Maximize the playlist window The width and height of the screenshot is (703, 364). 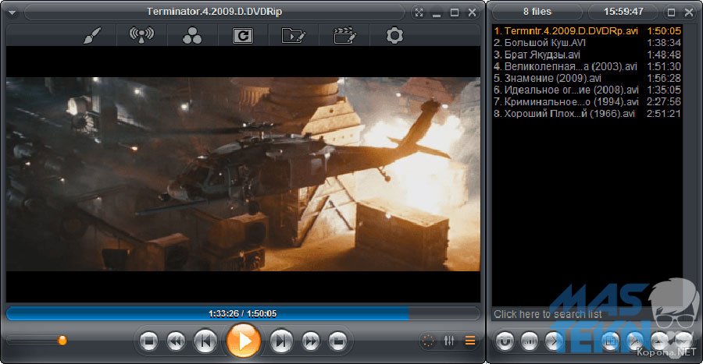[671, 12]
